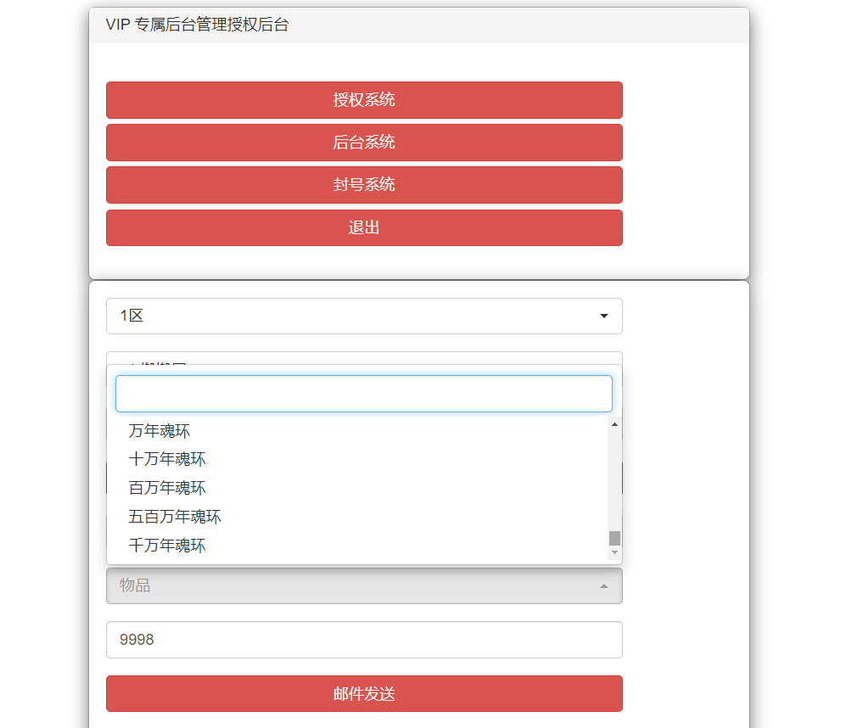
Task: Choose 千万年魂环 from the options
Action: (167, 546)
